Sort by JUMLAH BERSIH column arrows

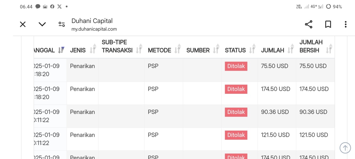(329, 48)
